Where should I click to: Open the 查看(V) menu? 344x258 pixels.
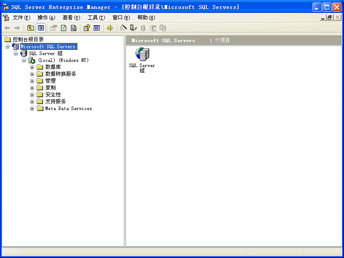coord(71,18)
